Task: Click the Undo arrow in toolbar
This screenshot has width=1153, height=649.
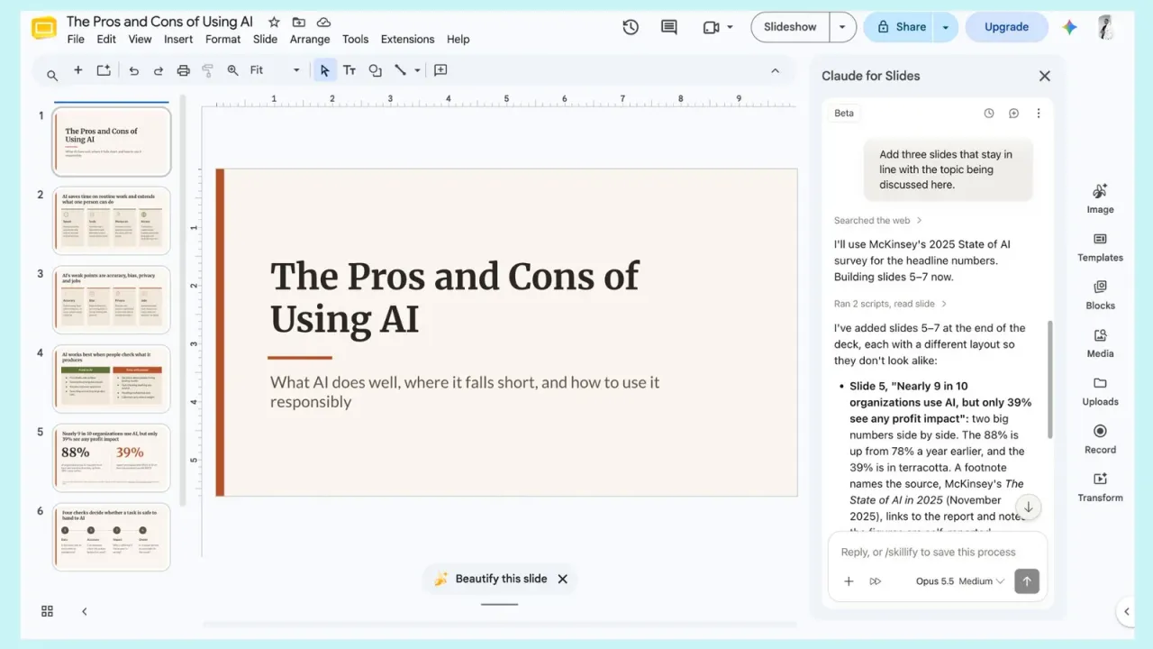Action: (x=133, y=70)
